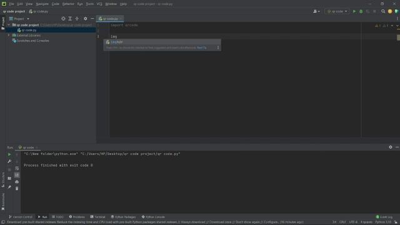The image size is (400, 225).
Task: Open the File menu
Action: (x=11, y=4)
